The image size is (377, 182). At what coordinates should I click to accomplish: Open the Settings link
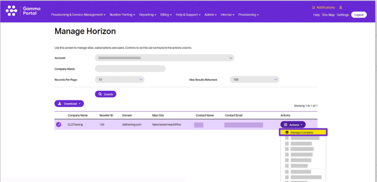343,15
